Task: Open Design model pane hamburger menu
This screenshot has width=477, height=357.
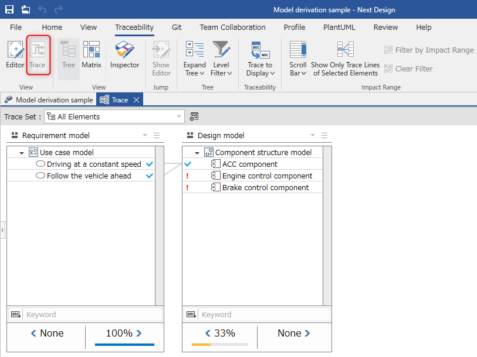Action: (x=324, y=135)
